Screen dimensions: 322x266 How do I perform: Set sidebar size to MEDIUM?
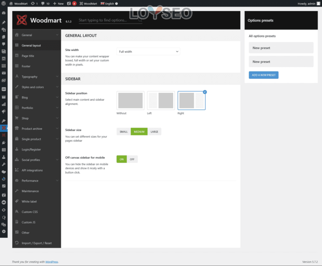pos(139,132)
